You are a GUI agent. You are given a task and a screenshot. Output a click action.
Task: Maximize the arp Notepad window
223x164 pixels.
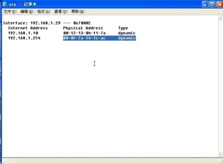[x=212, y=4]
